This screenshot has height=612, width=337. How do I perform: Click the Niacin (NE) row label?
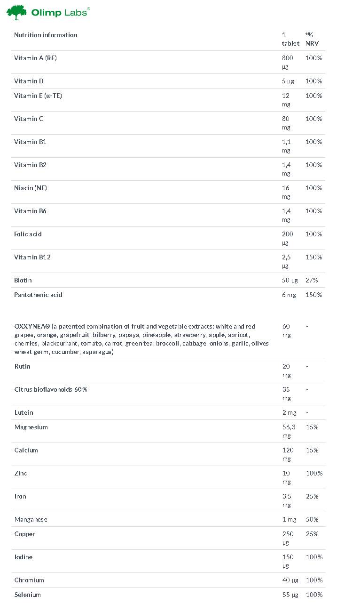[31, 188]
